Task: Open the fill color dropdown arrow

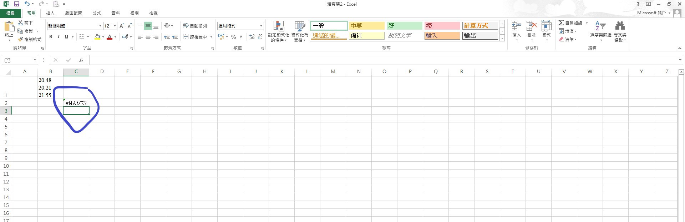Action: (103, 37)
